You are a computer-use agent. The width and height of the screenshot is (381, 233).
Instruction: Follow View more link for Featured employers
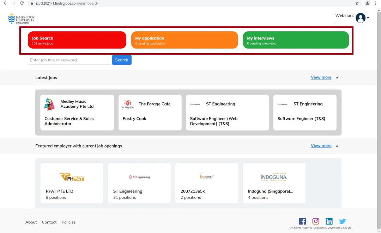(321, 146)
